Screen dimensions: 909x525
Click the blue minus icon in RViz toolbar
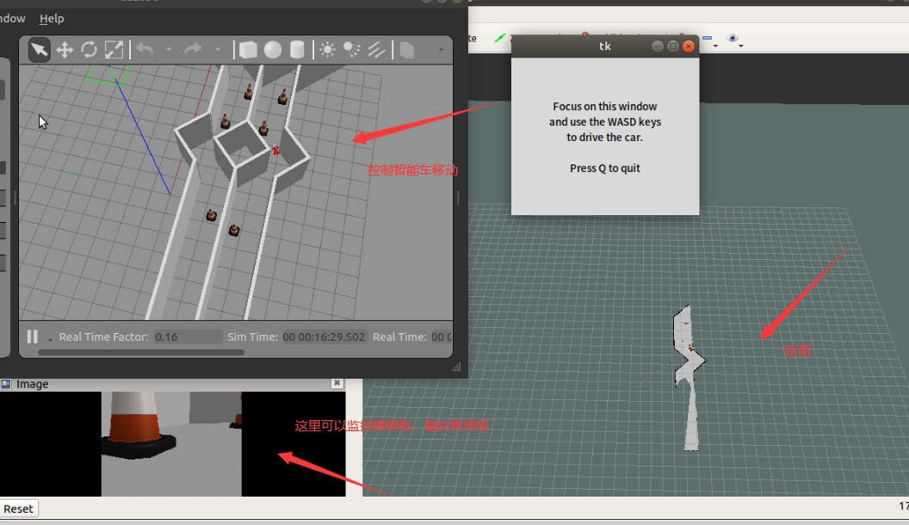(x=707, y=38)
